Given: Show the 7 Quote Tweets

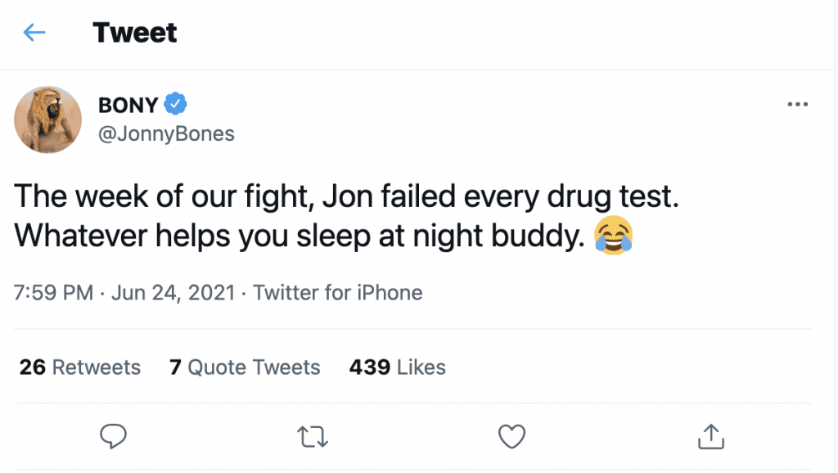Looking at the screenshot, I should 245,367.
